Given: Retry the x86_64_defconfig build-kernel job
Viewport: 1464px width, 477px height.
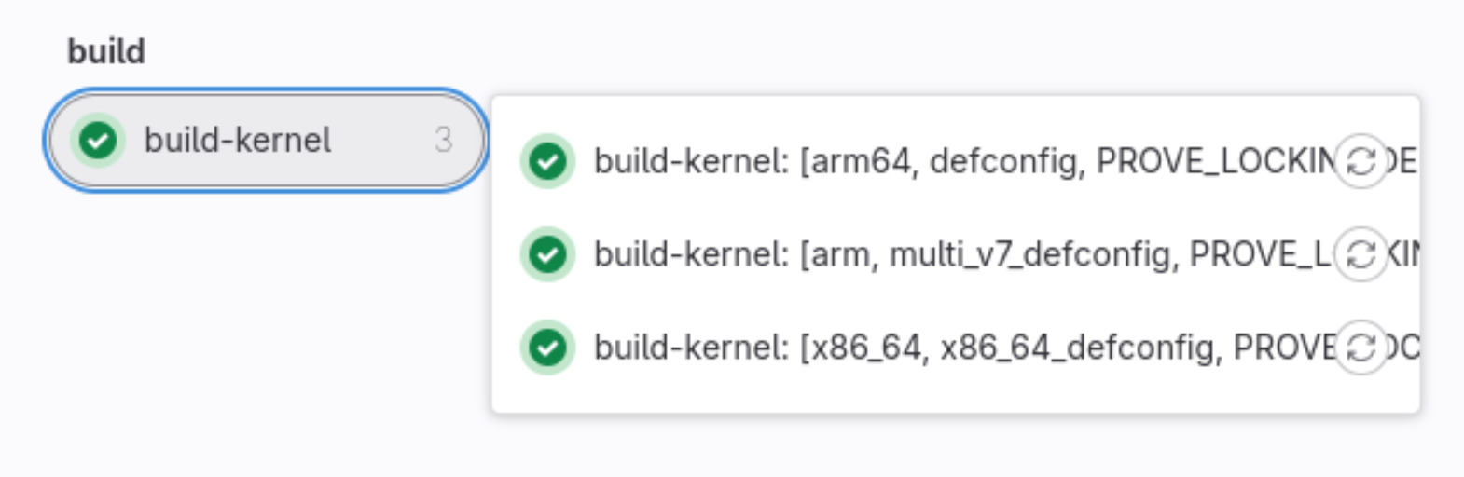Looking at the screenshot, I should point(1360,348).
